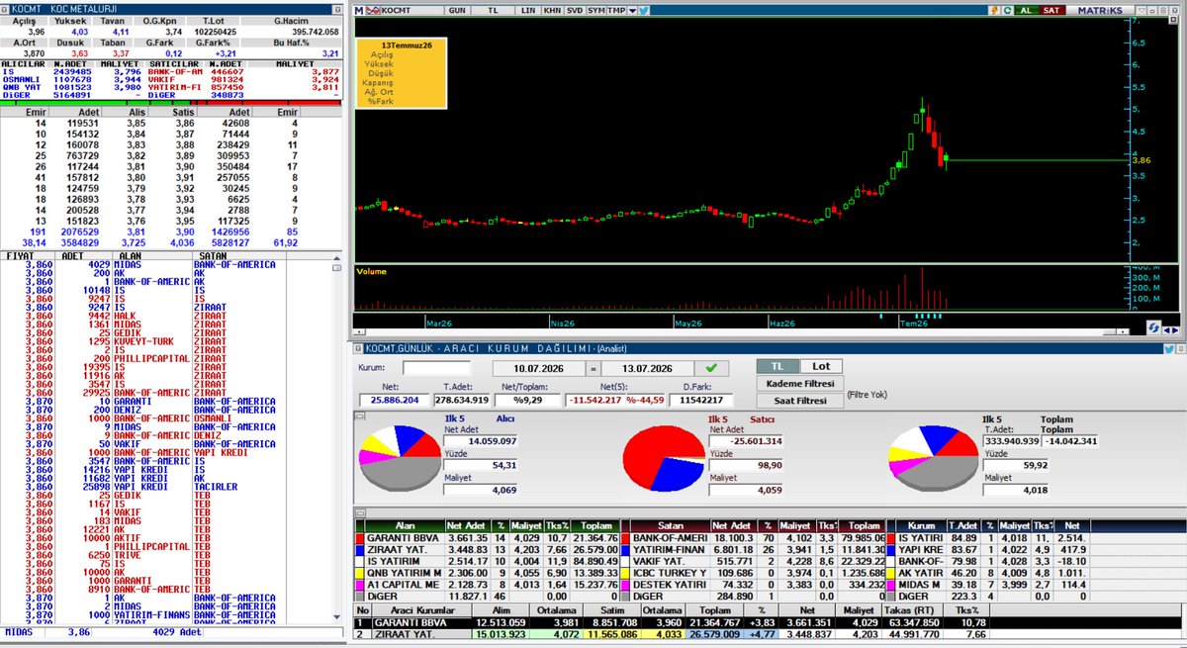Click red swatch beside GARANTI BBVA buyer
This screenshot has height=648, width=1187.
[x=360, y=538]
